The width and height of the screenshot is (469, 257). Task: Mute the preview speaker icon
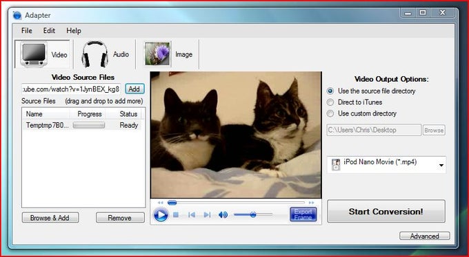tap(223, 214)
